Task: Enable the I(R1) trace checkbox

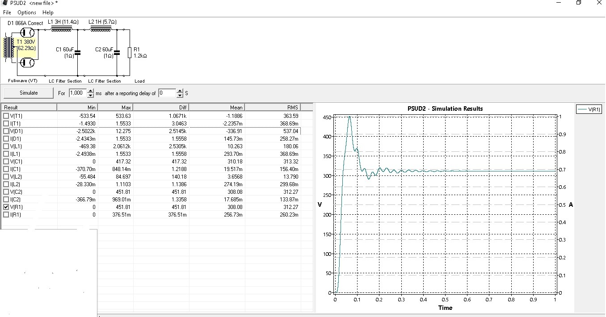Action: point(6,214)
